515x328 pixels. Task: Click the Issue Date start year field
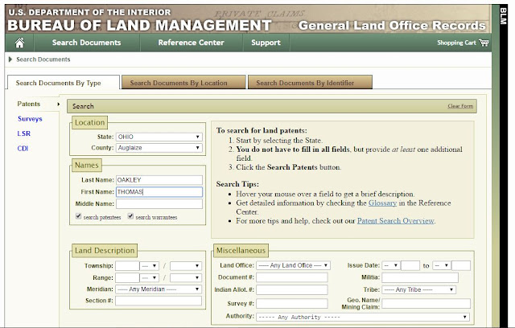click(410, 265)
